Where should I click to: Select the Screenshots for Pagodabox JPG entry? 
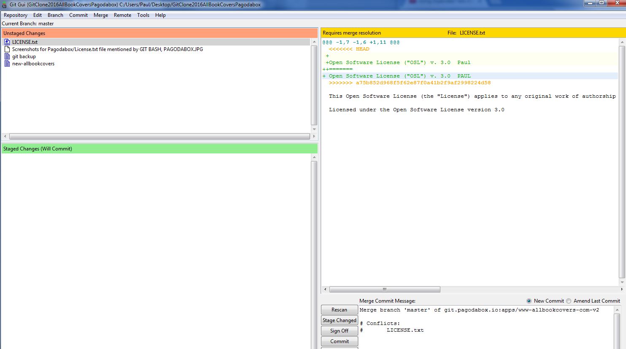[107, 49]
